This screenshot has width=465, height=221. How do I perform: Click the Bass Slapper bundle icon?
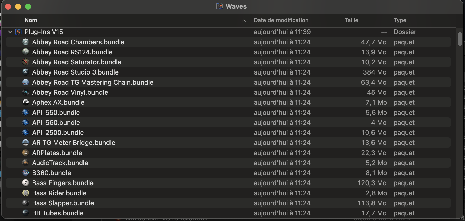[26, 203]
